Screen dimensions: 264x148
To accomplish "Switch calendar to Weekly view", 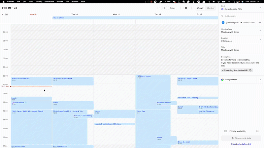I will pyautogui.click(x=200, y=8).
